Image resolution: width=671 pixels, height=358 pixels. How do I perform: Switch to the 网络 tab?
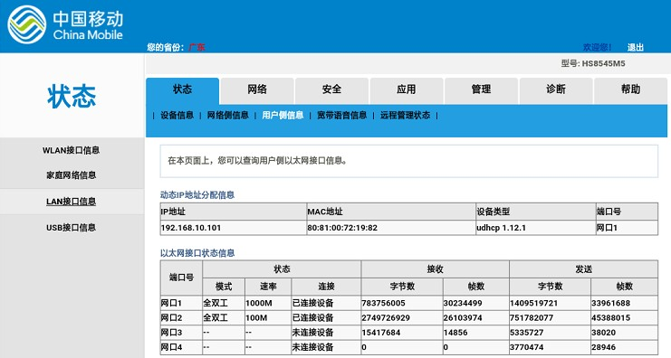pyautogui.click(x=257, y=89)
